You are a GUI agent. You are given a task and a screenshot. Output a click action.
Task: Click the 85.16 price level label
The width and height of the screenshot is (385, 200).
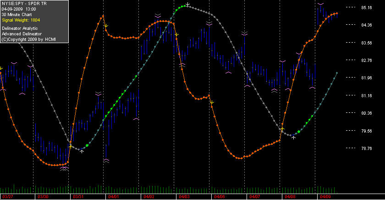[367, 8]
